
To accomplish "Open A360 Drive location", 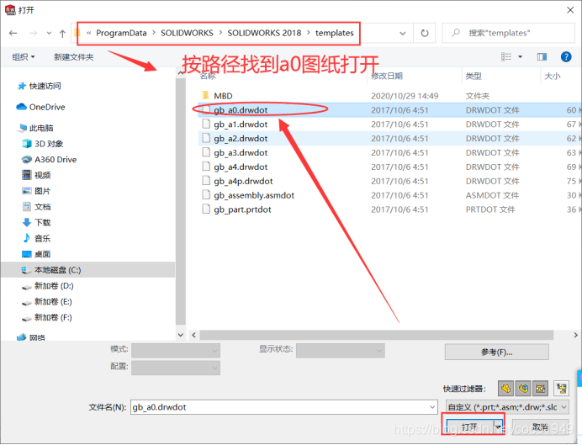I will [x=56, y=160].
